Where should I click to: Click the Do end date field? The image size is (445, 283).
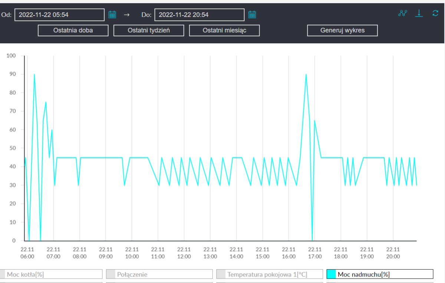(x=199, y=15)
